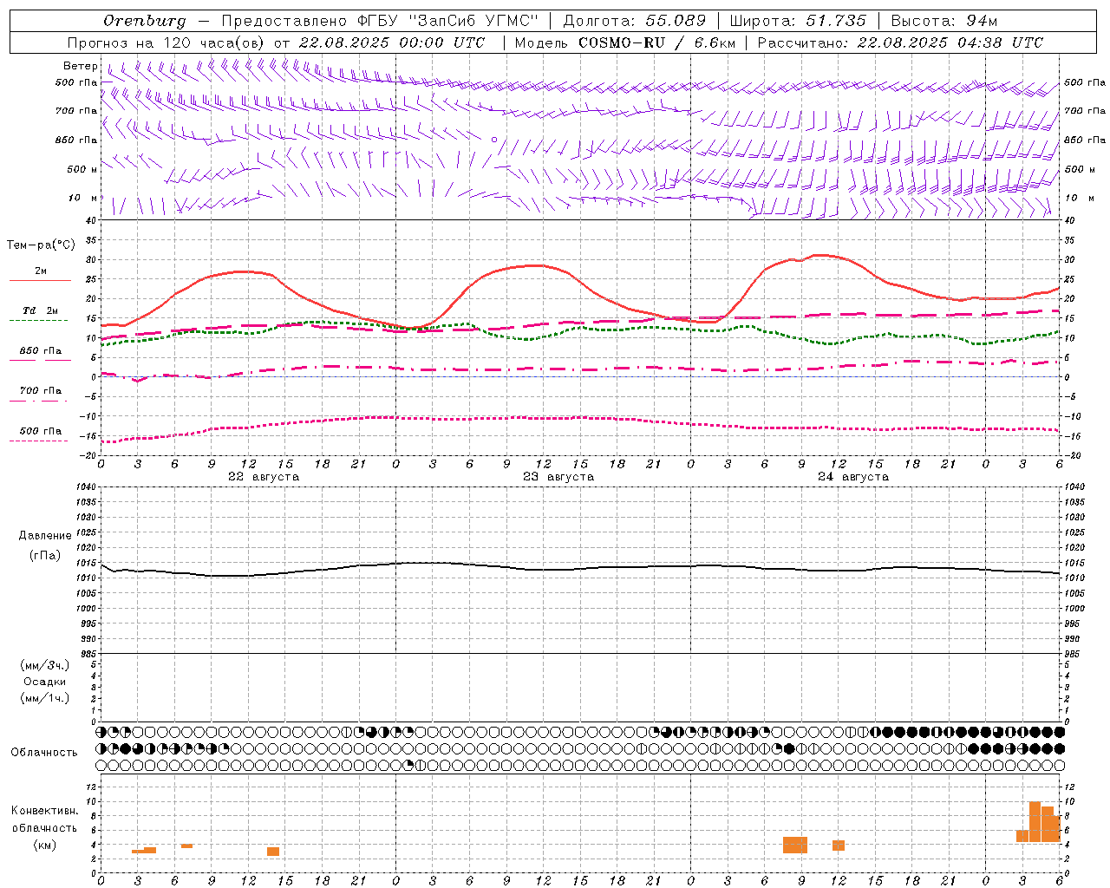This screenshot has height=888, width=1110.
Task: Click the latitude value 'Широта: 51.735'
Action: [x=798, y=21]
